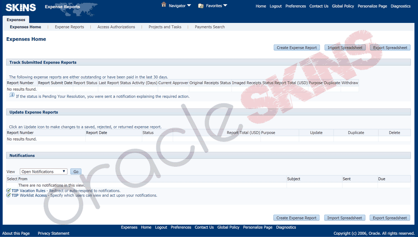This screenshot has width=418, height=237.
Task: Select the Projects and Tasks subtab
Action: pos(165,27)
